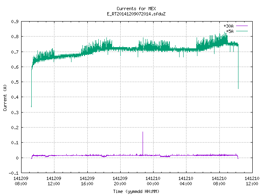260x195 pixels.
Task: Click the x-axis label 'Time (yymmdd HH:MM)'
Action: pyautogui.click(x=136, y=191)
